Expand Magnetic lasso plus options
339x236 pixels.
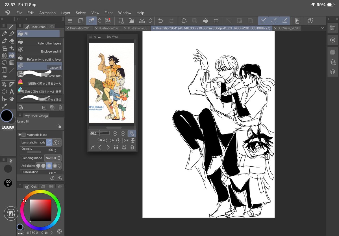19,135
